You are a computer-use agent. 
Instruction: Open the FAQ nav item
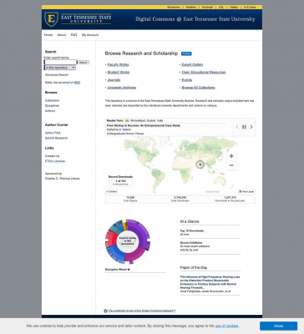pyautogui.click(x=73, y=35)
